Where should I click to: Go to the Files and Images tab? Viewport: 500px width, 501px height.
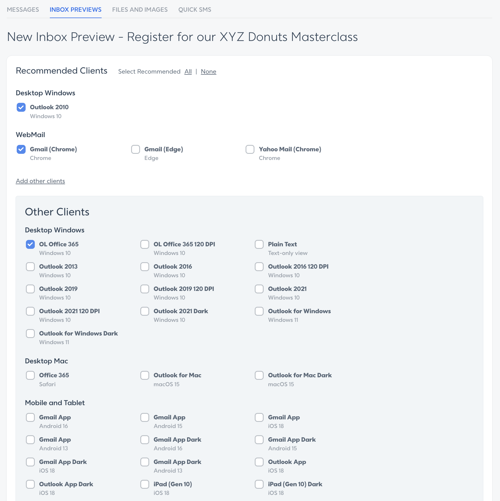click(x=140, y=9)
